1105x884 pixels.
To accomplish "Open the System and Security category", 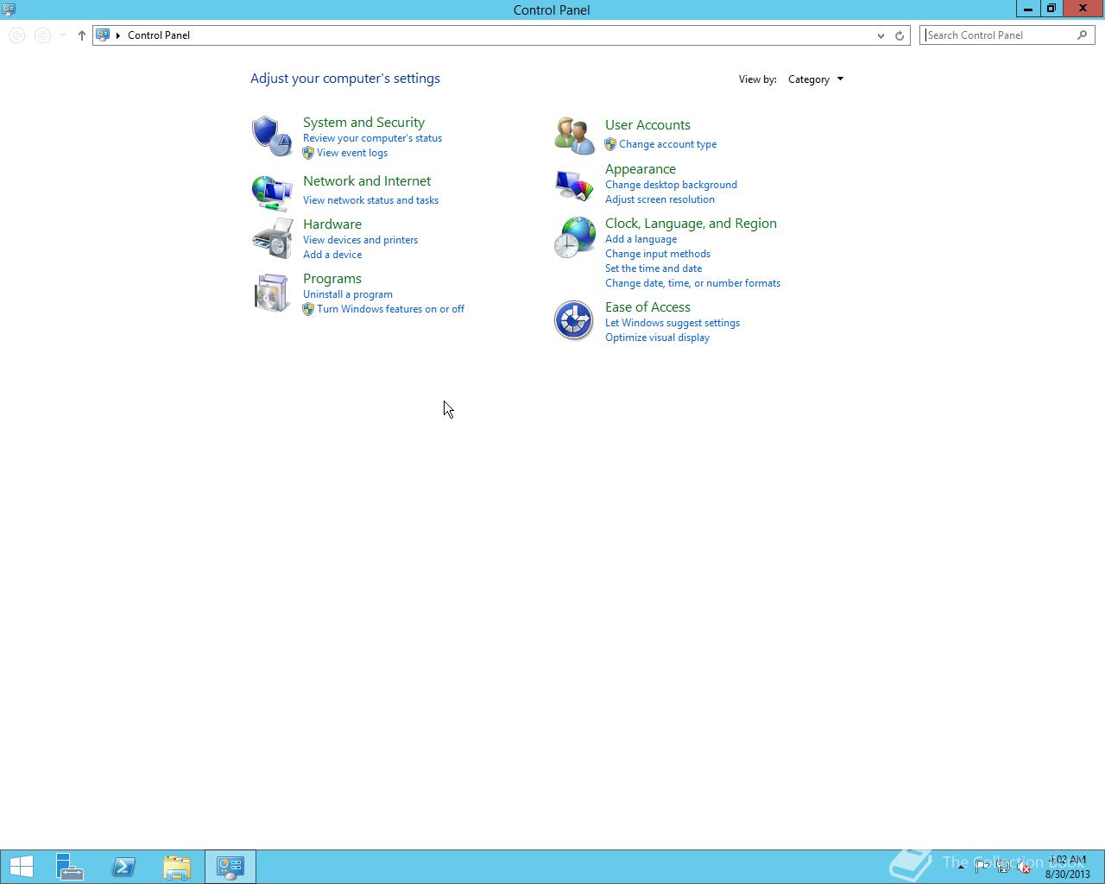I will [363, 123].
